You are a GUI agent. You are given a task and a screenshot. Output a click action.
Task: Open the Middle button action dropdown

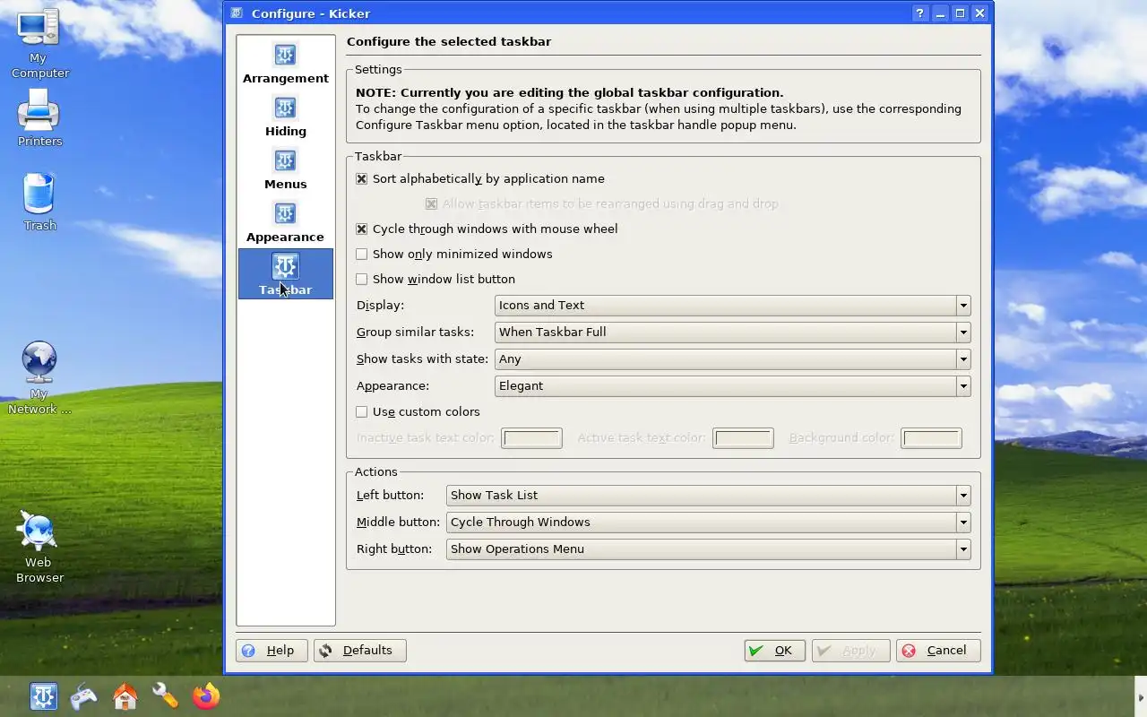[708, 523]
